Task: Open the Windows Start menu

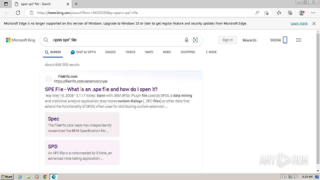Action: click(x=7, y=176)
